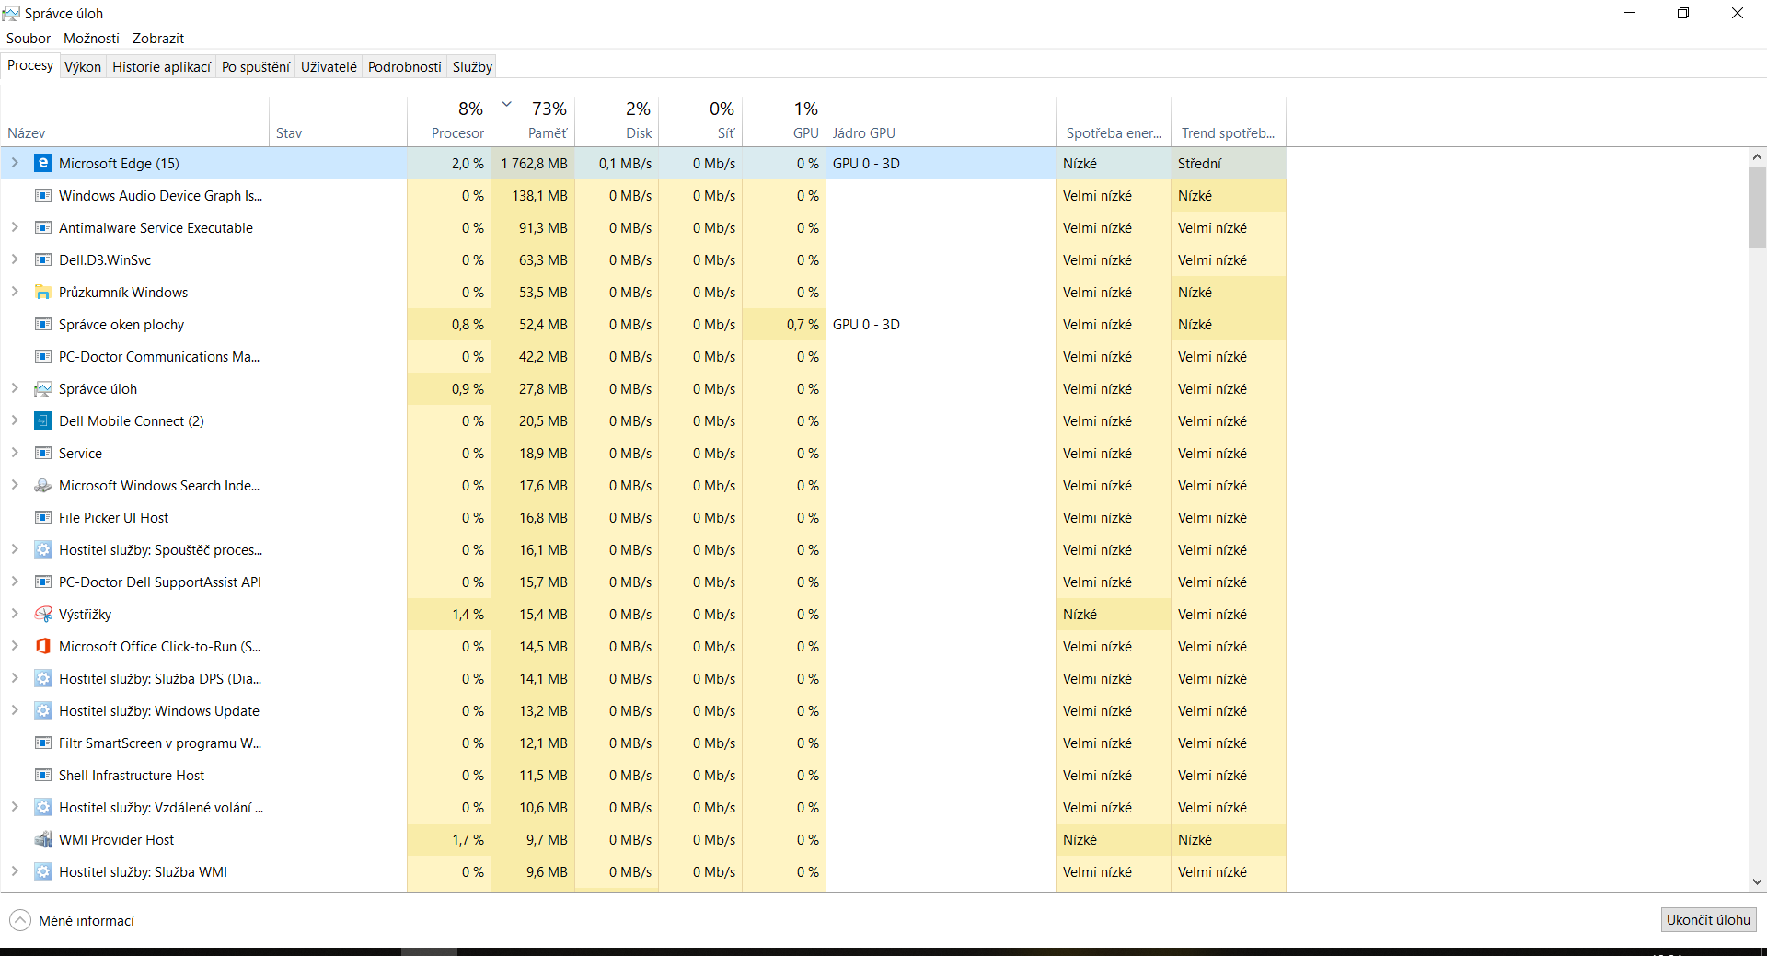Click the Microsoft Edge process icon

pos(42,164)
